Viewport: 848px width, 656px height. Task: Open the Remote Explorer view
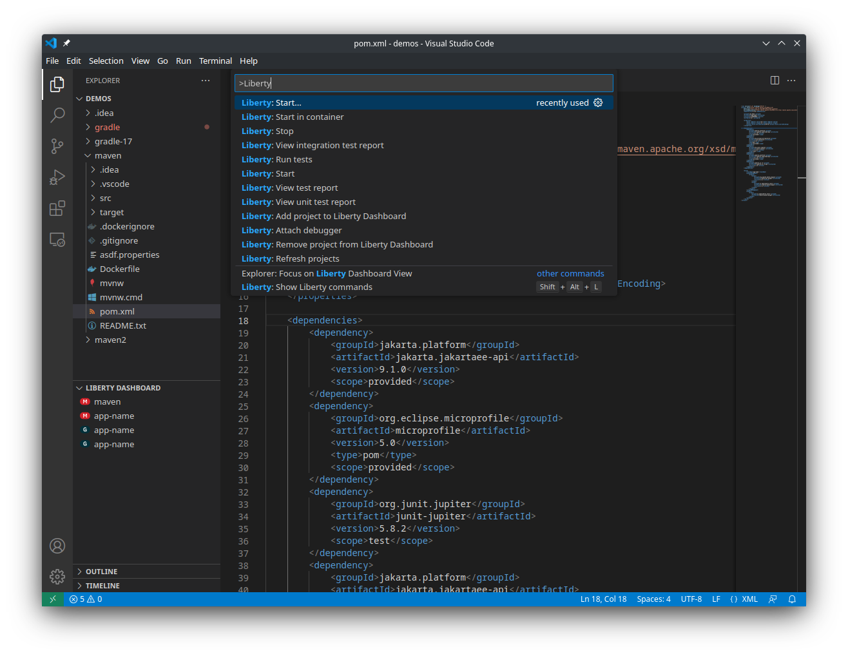pos(57,240)
